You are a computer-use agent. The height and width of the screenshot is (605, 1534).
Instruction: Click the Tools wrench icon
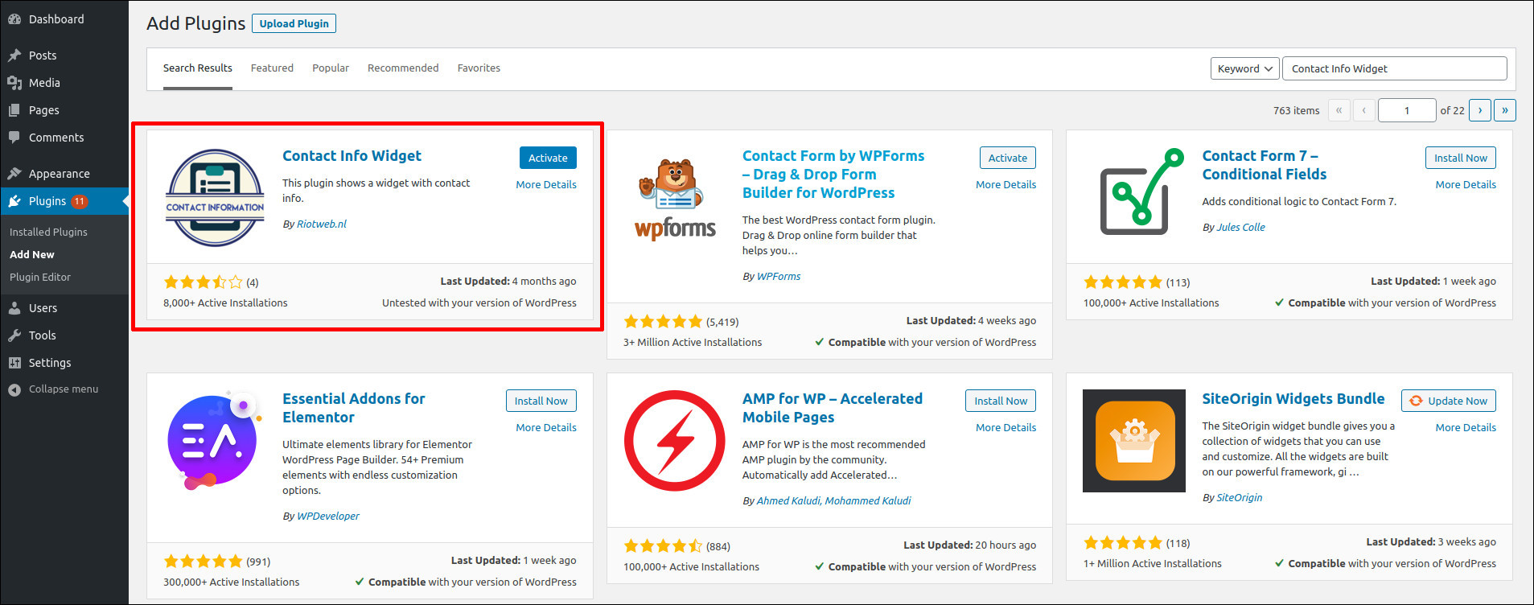click(14, 335)
